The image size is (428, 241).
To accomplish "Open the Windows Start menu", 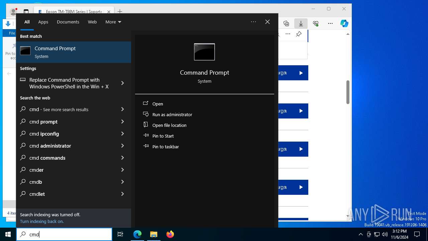I will pyautogui.click(x=8, y=234).
